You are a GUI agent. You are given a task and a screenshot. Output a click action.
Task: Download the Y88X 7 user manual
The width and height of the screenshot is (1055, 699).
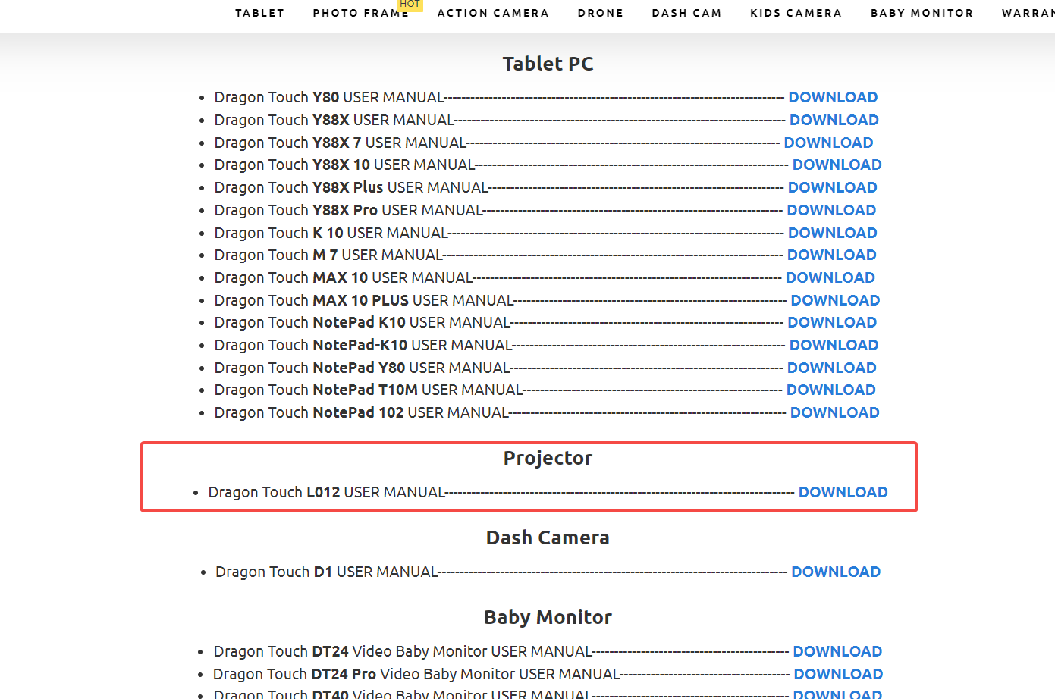coord(828,143)
